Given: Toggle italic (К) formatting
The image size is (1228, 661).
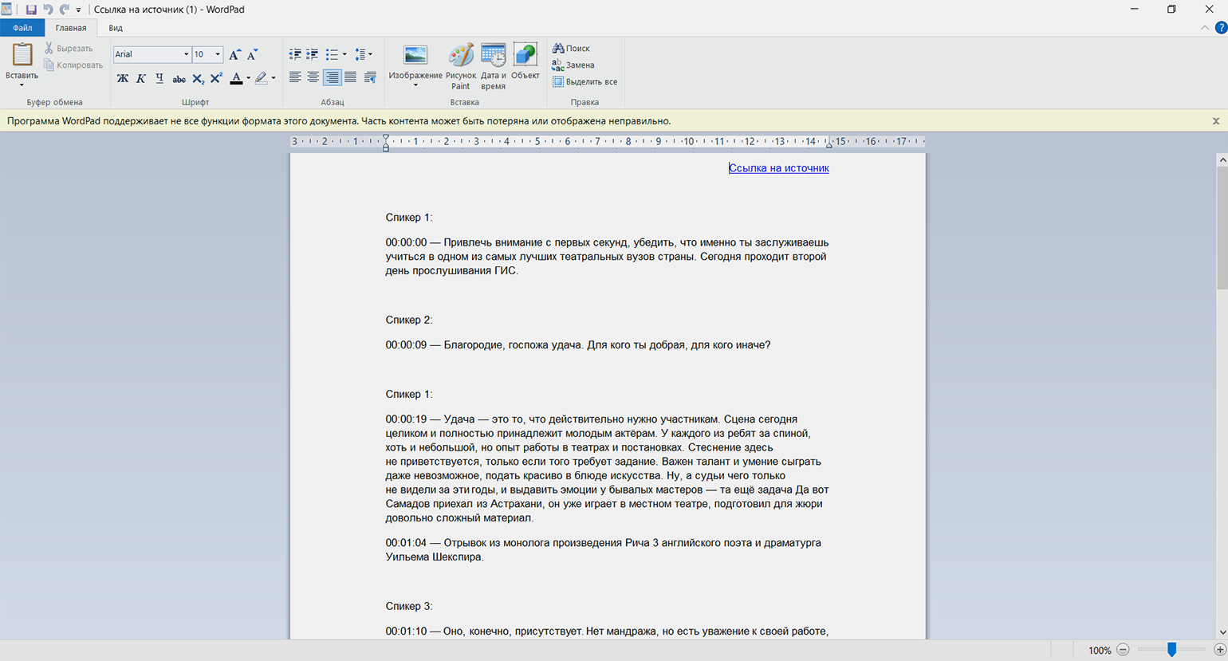Looking at the screenshot, I should (x=141, y=78).
